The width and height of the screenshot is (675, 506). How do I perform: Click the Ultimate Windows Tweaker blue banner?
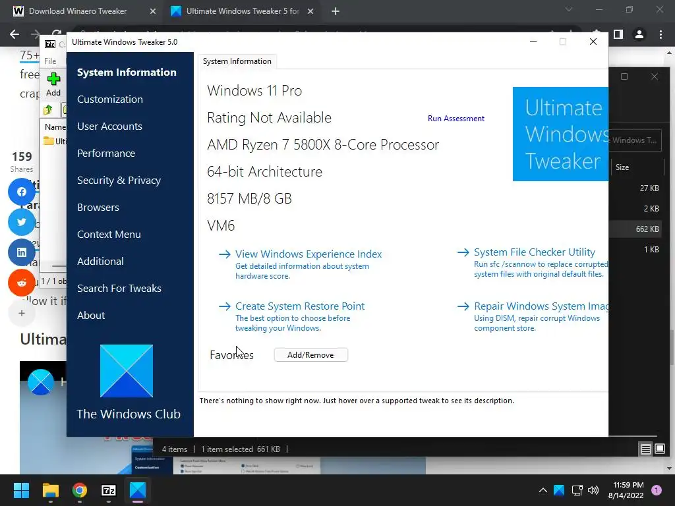(560, 134)
